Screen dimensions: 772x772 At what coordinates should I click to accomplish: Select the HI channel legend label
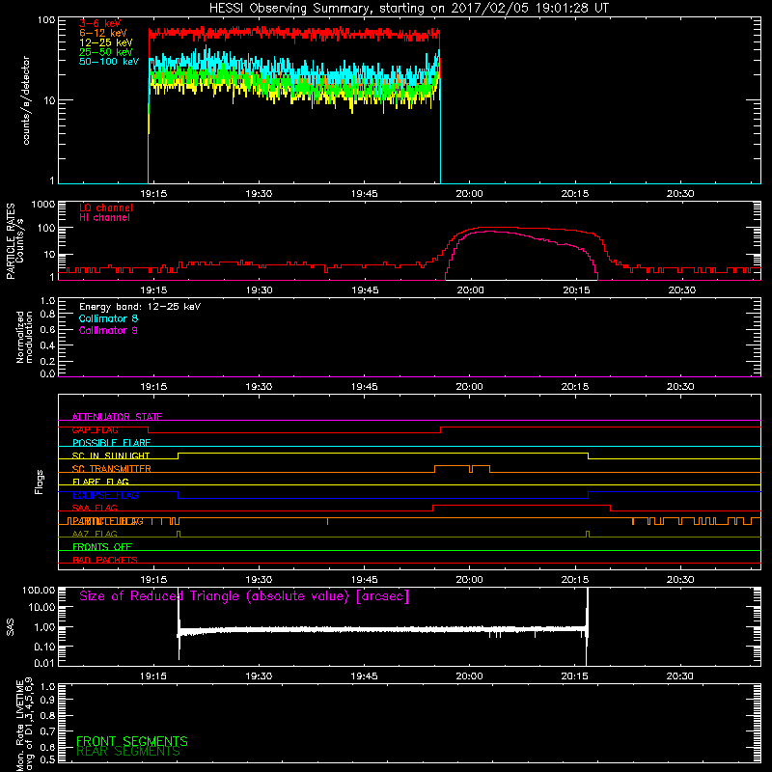(x=104, y=218)
